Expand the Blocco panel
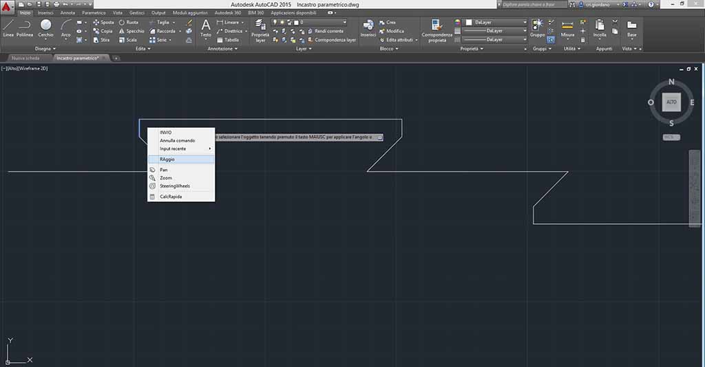The height and width of the screenshot is (367, 705). coord(389,49)
